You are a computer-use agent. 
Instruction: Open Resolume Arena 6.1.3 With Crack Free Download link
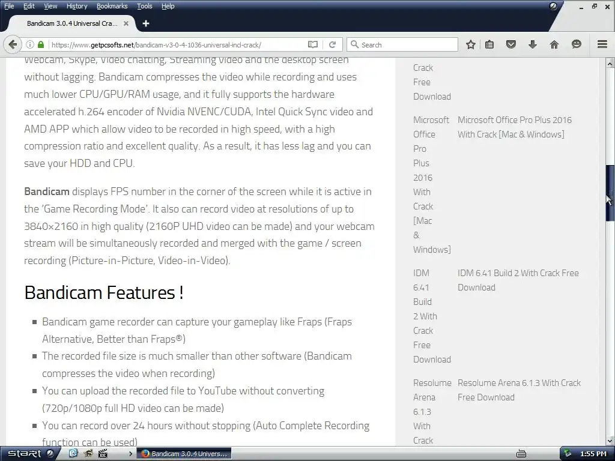coord(519,390)
